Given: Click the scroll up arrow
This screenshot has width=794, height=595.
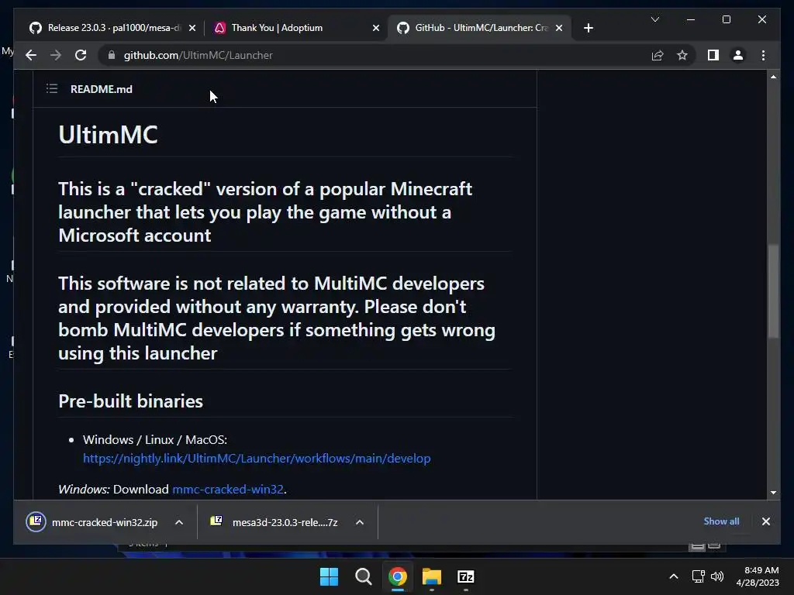Looking at the screenshot, I should [x=773, y=77].
